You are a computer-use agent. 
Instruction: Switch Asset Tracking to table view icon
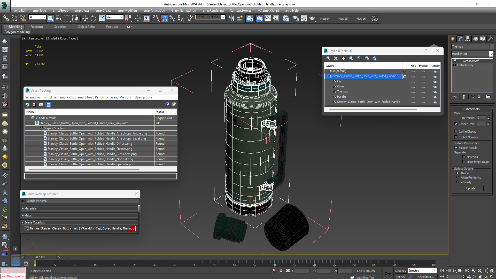click(48, 105)
